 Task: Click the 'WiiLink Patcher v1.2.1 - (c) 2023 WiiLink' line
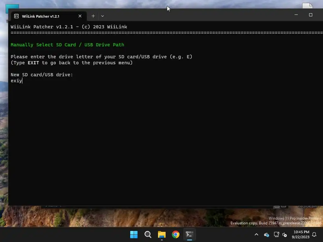click(69, 27)
